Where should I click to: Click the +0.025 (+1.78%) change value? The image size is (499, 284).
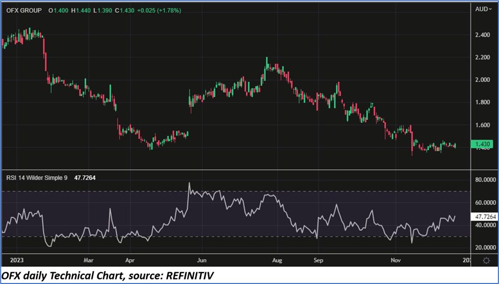point(165,10)
